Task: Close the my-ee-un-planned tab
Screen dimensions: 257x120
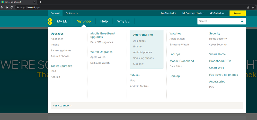Action: [x=34, y=2]
